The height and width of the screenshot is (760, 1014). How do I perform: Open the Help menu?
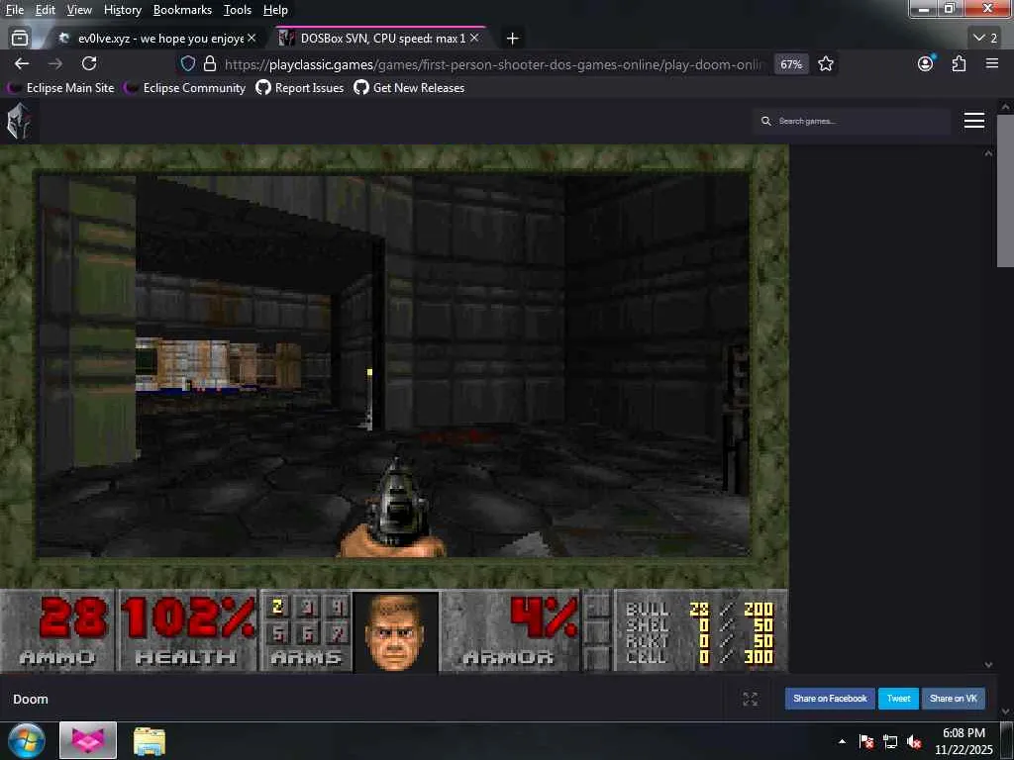tap(275, 10)
